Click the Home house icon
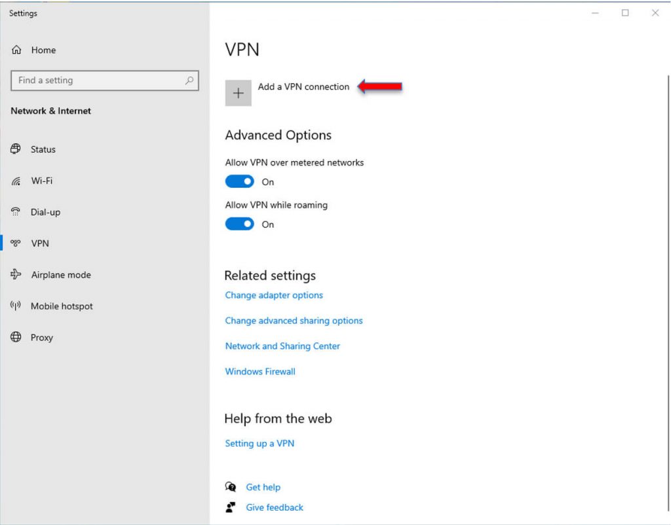This screenshot has height=525, width=671. point(16,50)
